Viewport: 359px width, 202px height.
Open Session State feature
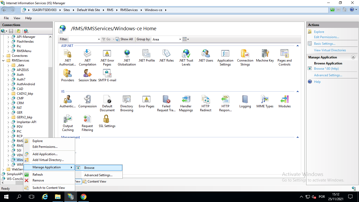(x=88, y=75)
